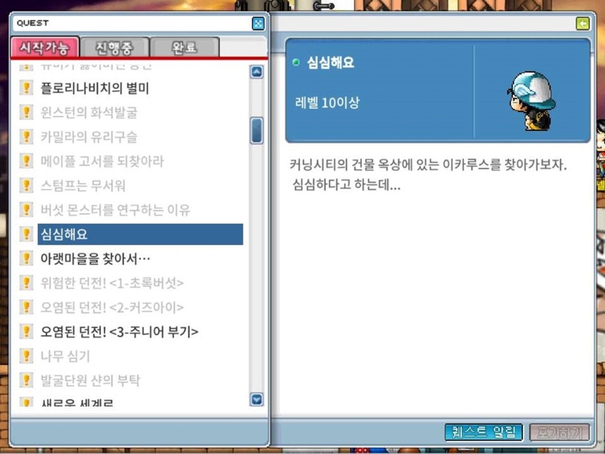This screenshot has width=605, height=454.
Task: Click quest icon beside 메이플 고서를 되찾아라
Action: pyautogui.click(x=26, y=160)
